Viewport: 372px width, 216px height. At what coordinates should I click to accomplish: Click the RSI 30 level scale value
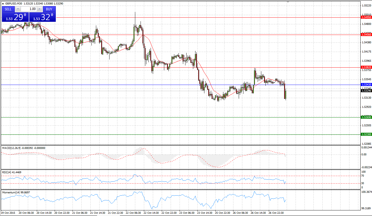(363, 183)
